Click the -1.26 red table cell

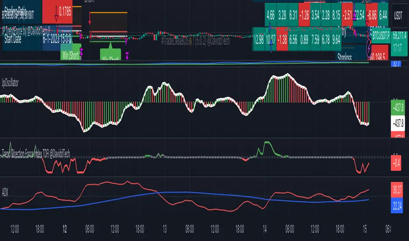point(305,15)
